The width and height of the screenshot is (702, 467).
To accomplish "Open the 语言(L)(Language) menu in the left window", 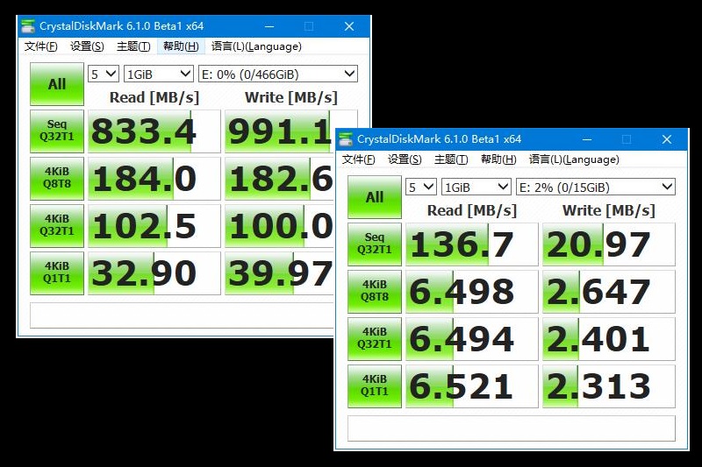I will coord(256,46).
